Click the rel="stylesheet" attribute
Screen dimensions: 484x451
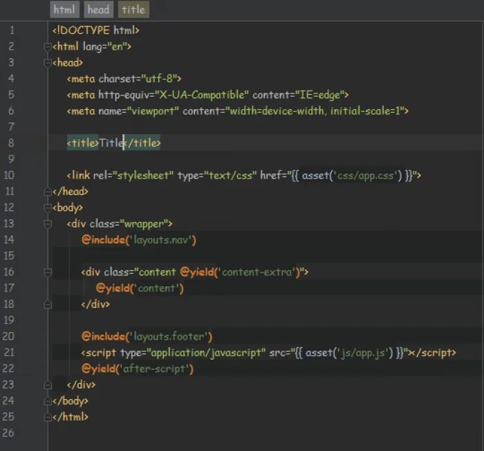[x=133, y=176]
